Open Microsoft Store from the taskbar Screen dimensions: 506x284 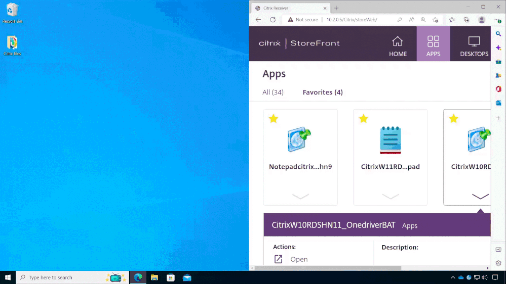(x=171, y=277)
